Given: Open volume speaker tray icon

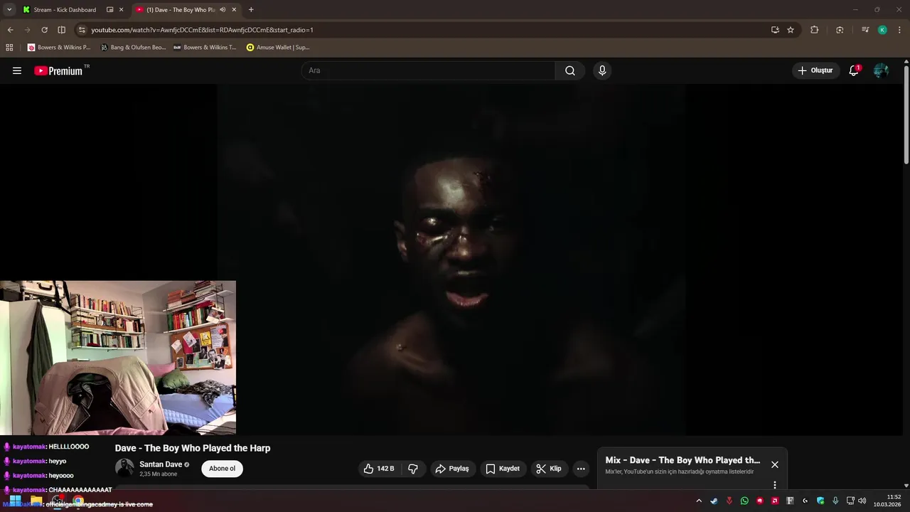Looking at the screenshot, I should (x=862, y=501).
